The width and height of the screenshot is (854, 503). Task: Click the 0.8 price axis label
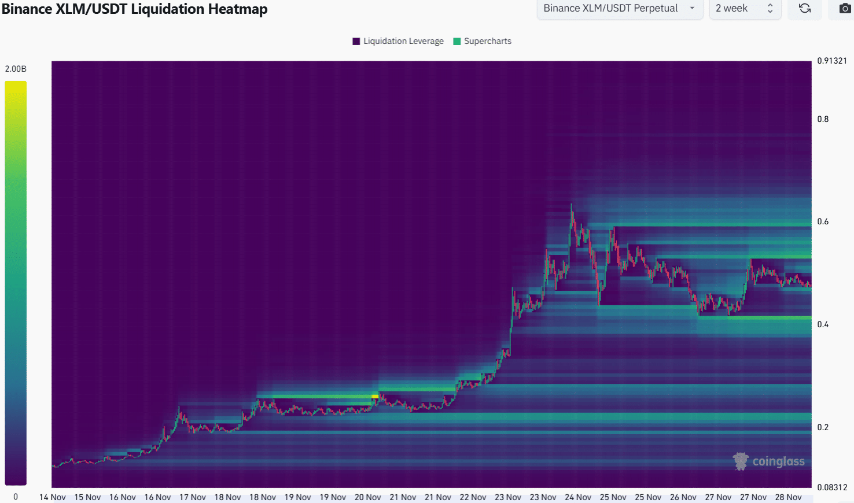coord(823,119)
